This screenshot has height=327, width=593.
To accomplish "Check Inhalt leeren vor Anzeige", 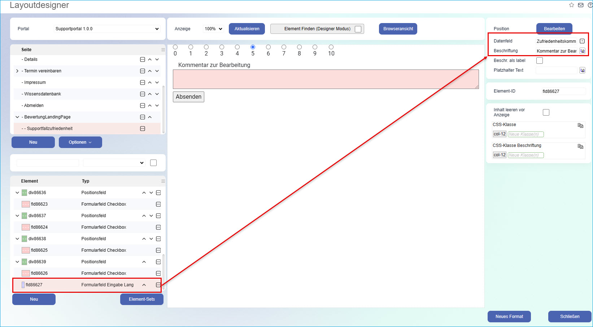I will [x=546, y=112].
